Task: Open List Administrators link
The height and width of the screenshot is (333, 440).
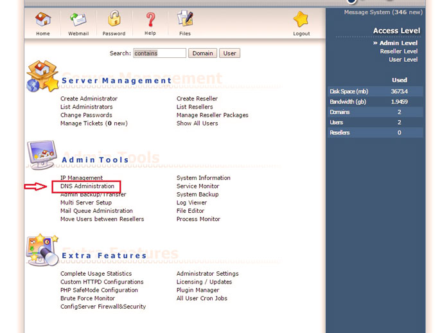Action: pyautogui.click(x=87, y=107)
